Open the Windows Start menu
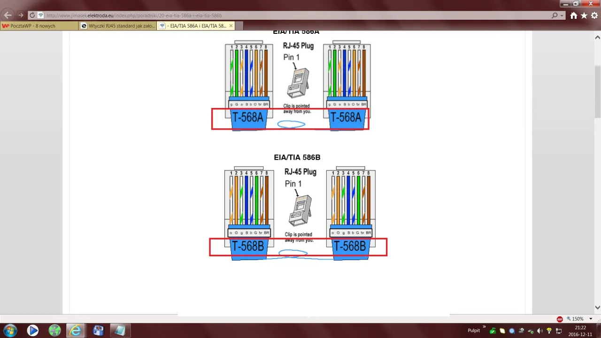 point(10,330)
